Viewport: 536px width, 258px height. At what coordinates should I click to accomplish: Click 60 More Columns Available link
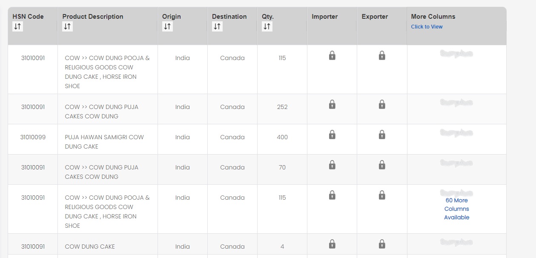point(456,209)
